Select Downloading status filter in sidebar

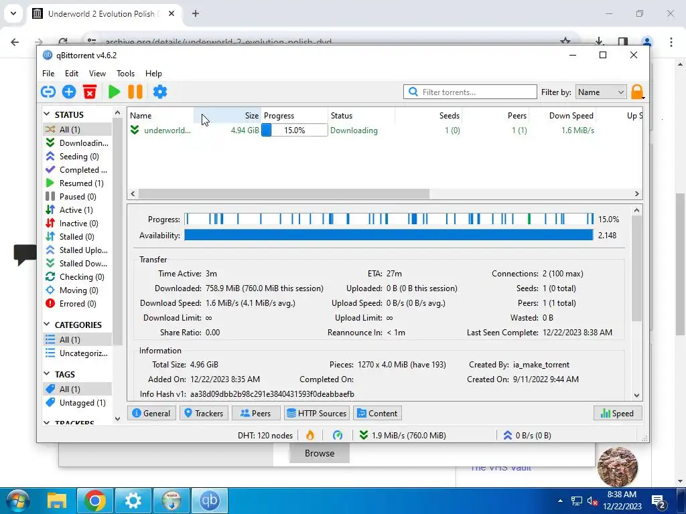77,143
